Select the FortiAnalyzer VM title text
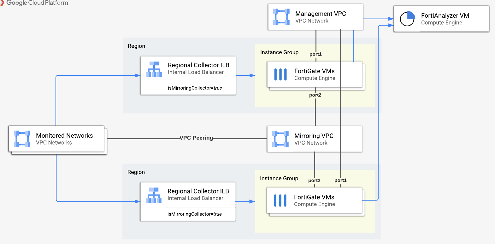The image size is (495, 244). pos(445,15)
